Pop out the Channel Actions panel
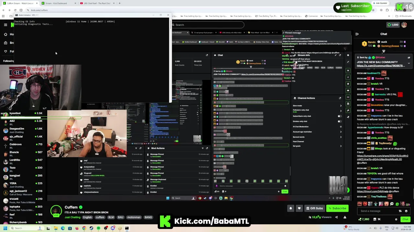414x232 pixels. (340, 98)
